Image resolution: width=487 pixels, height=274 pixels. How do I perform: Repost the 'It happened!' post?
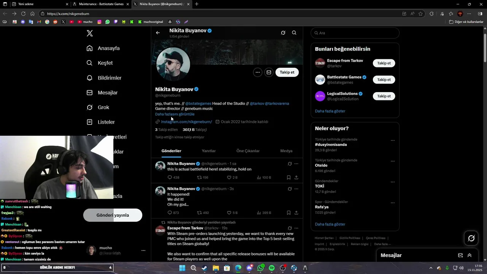tap(202, 213)
